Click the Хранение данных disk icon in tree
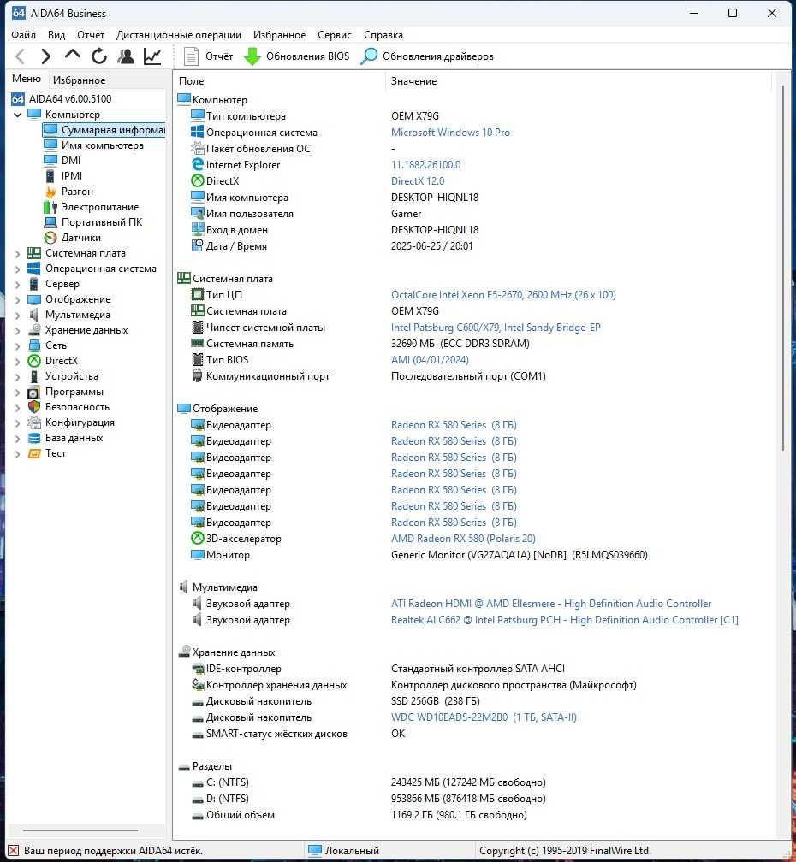 point(34,330)
